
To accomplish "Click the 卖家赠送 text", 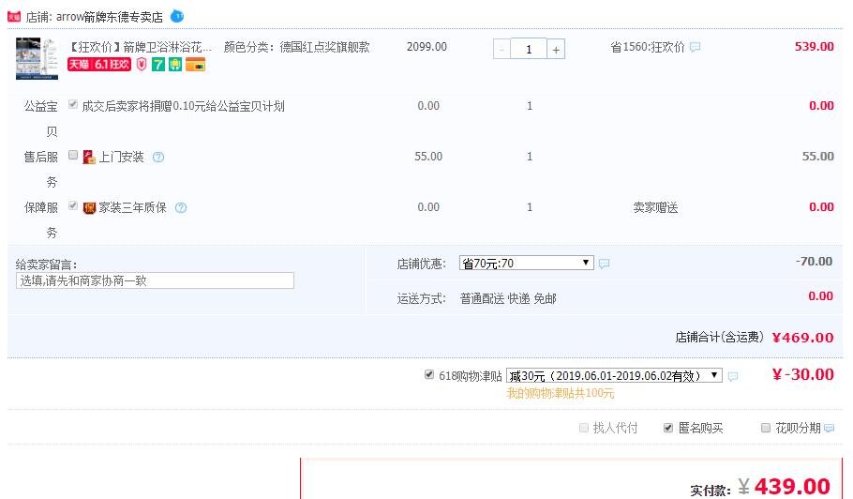I will (x=655, y=207).
